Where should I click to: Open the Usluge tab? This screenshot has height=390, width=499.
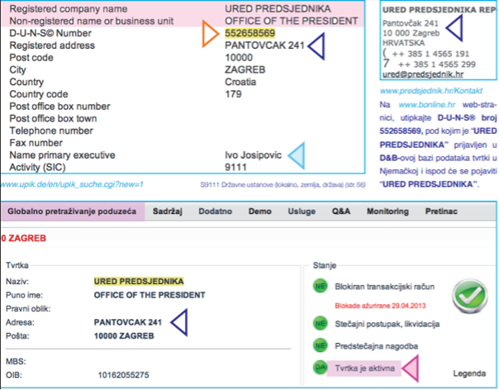pos(302,212)
